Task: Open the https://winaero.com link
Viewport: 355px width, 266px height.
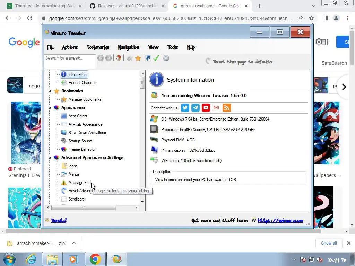Action: [280, 220]
